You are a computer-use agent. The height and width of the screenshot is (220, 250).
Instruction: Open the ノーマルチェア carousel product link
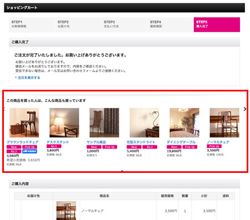click(x=218, y=142)
